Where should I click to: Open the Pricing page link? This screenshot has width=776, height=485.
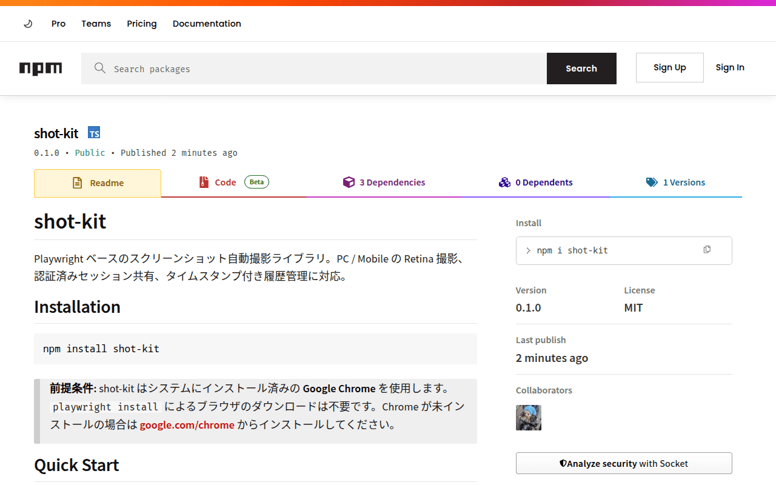[142, 24]
